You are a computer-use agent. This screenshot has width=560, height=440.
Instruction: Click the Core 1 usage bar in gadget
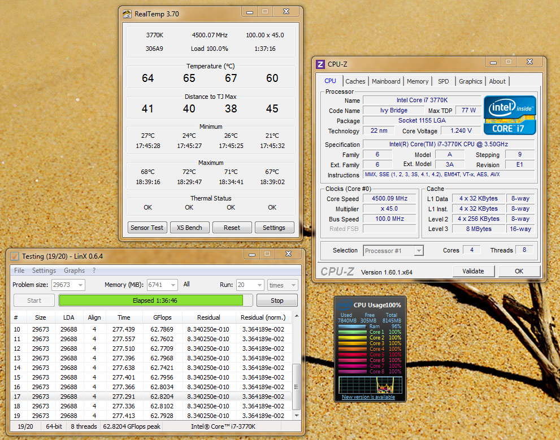click(353, 332)
